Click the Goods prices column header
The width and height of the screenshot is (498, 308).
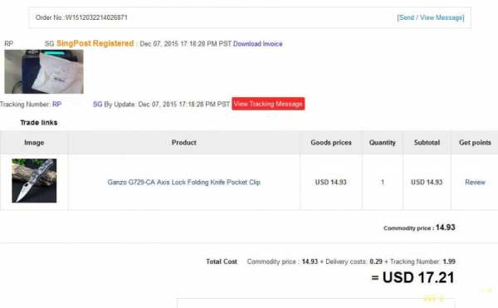331,143
